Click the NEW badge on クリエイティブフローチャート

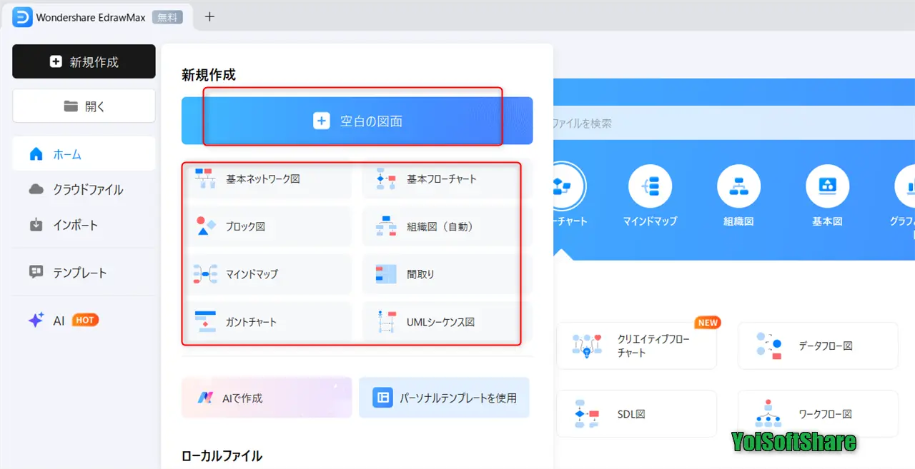coord(708,323)
